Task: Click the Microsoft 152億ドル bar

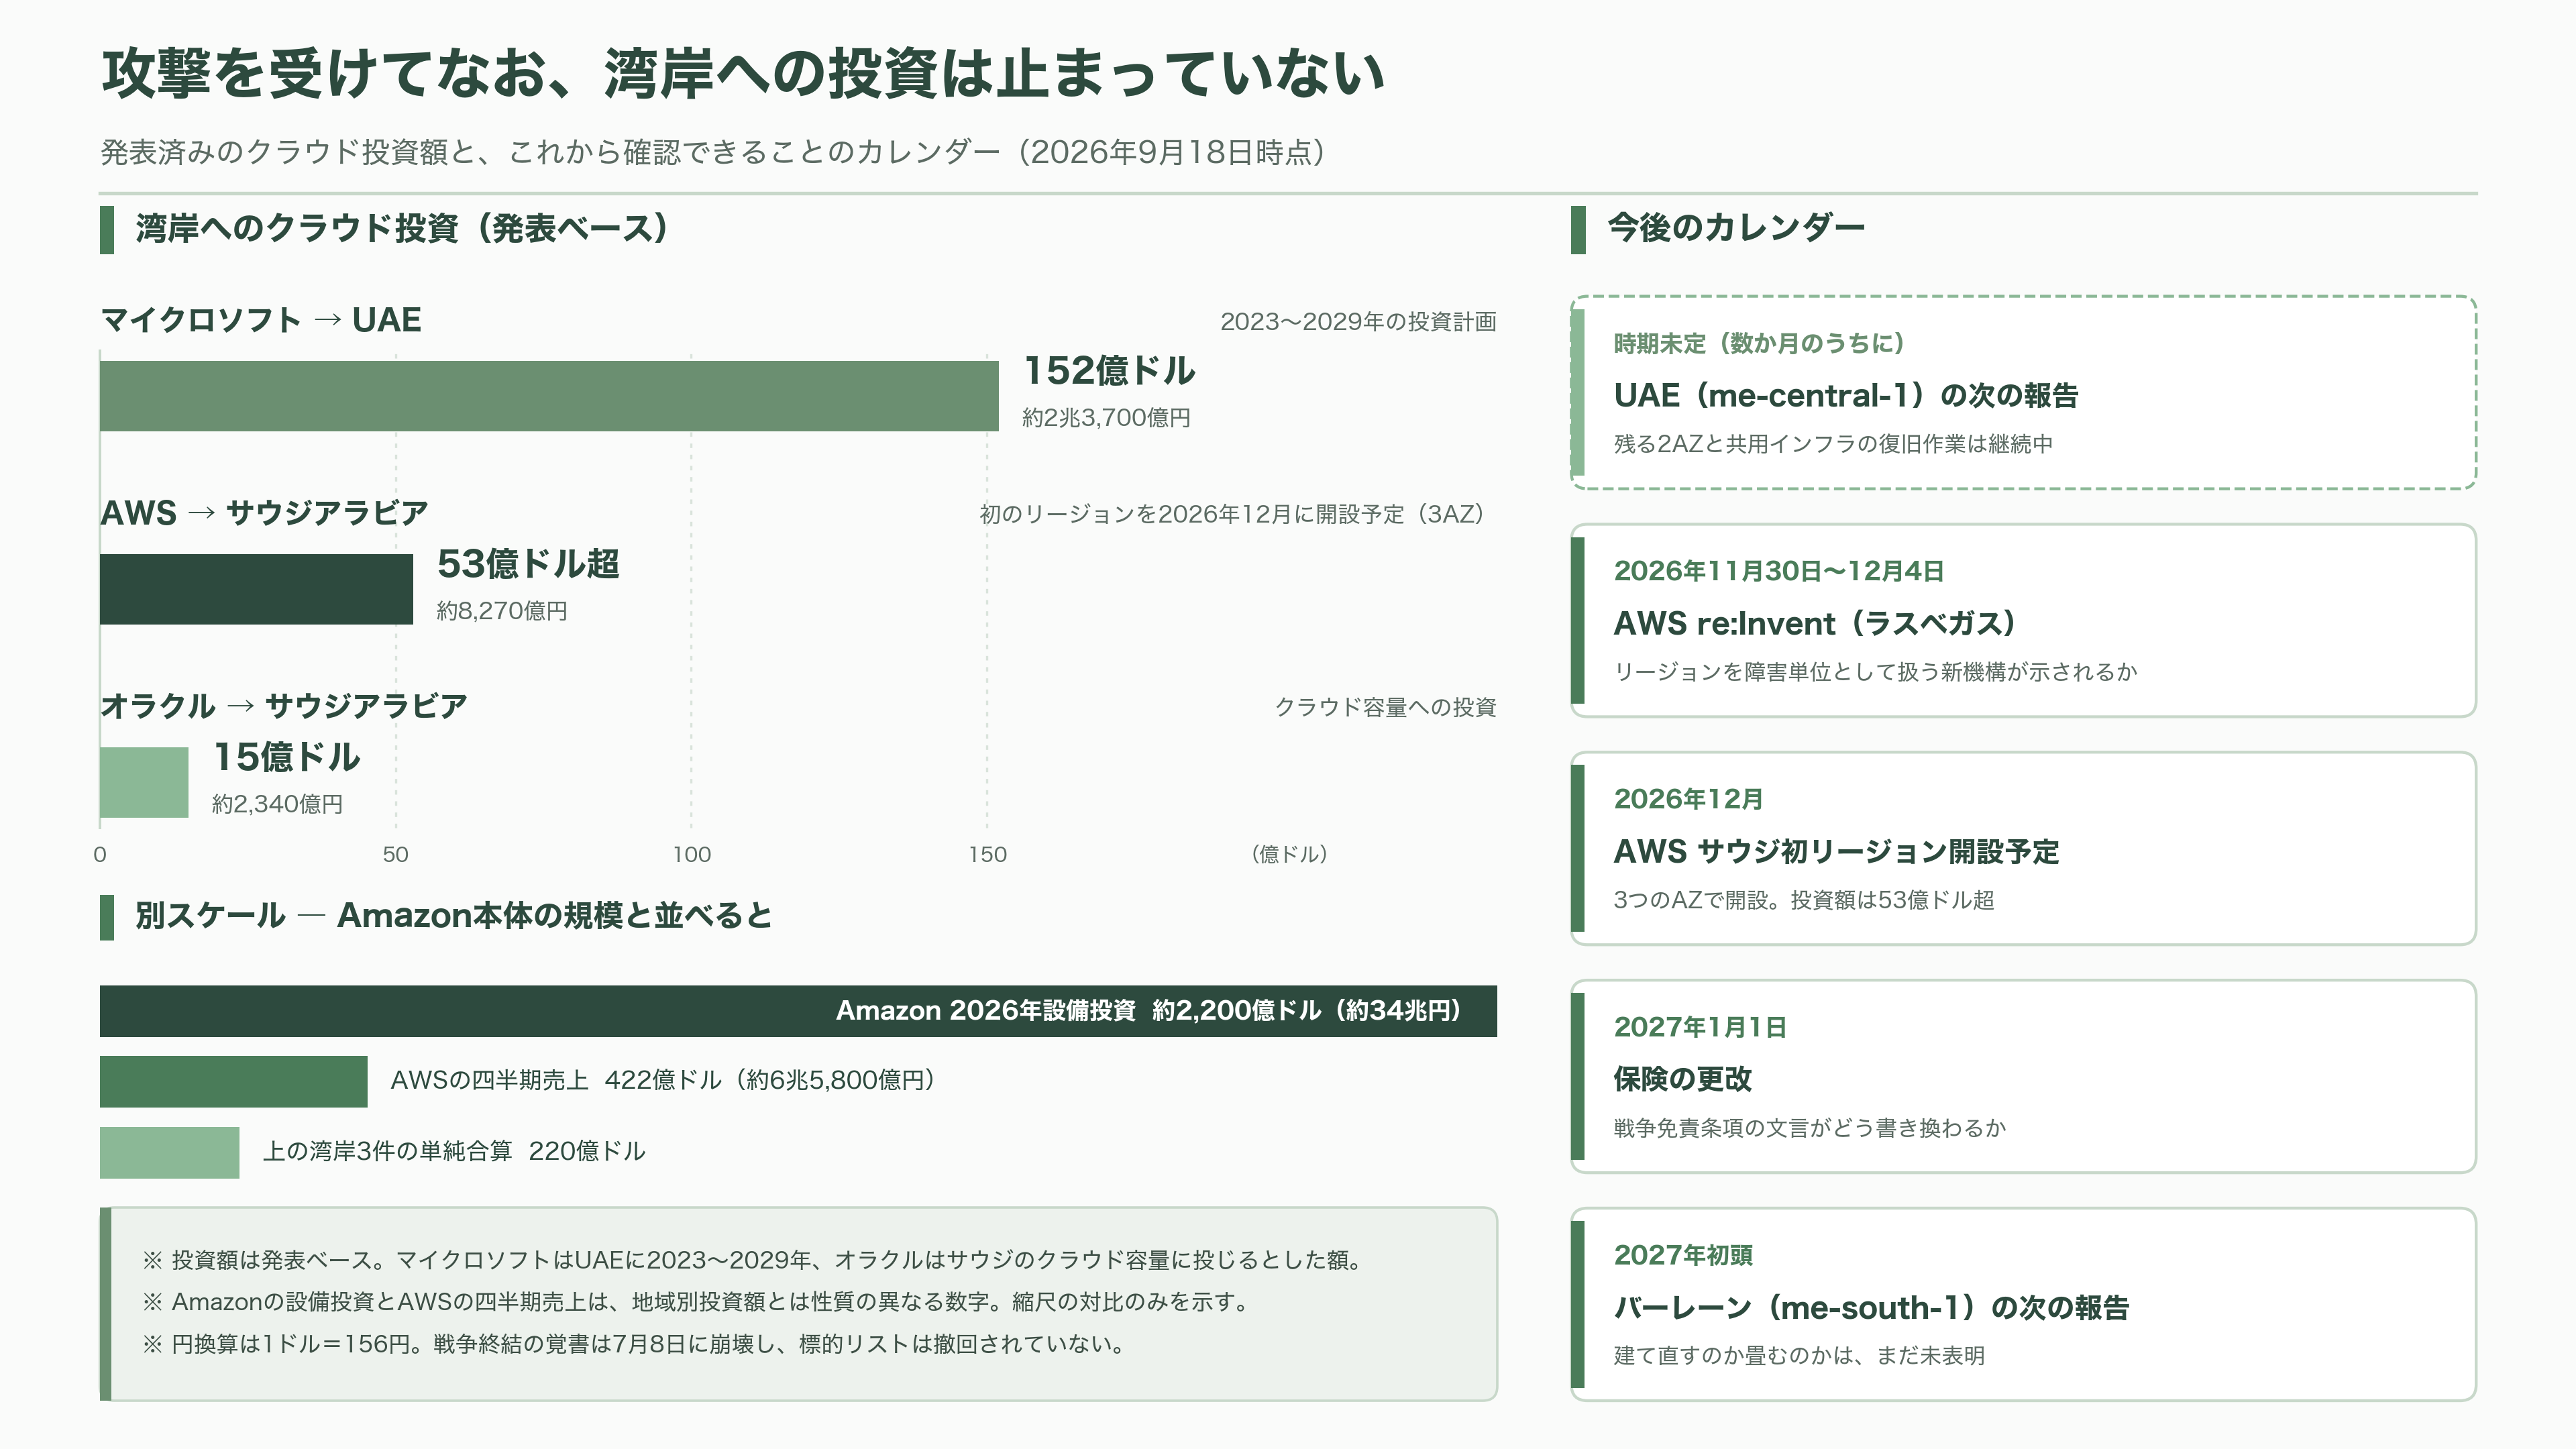Action: (x=549, y=396)
